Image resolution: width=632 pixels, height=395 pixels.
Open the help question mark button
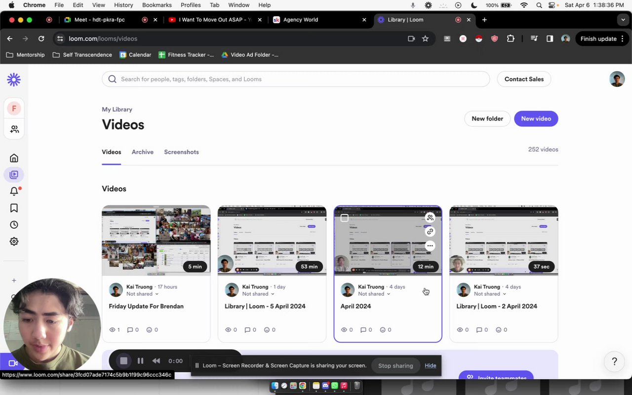click(614, 361)
